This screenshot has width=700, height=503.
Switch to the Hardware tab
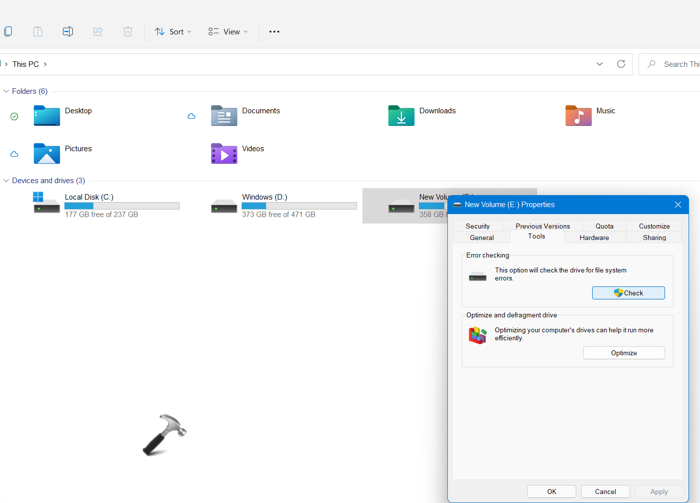point(594,238)
